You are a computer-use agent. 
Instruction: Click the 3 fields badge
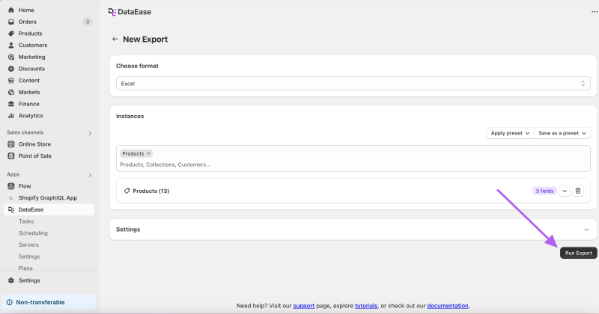tap(544, 191)
